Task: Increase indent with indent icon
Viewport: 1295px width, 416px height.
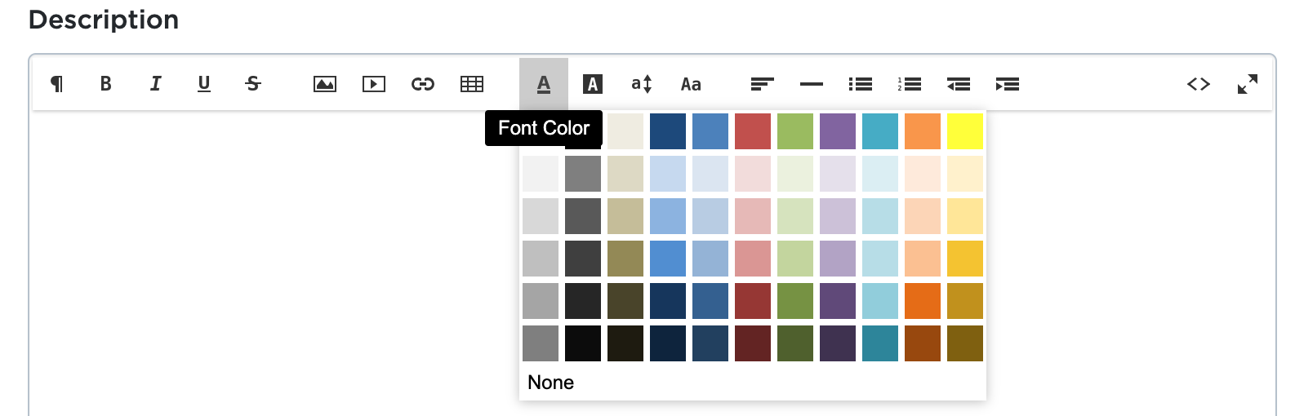Action: click(1008, 84)
